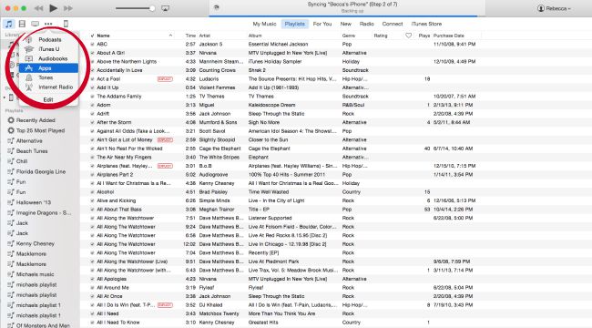Toggle checkbox for The Addams Family
The image size is (592, 328).
(x=93, y=97)
